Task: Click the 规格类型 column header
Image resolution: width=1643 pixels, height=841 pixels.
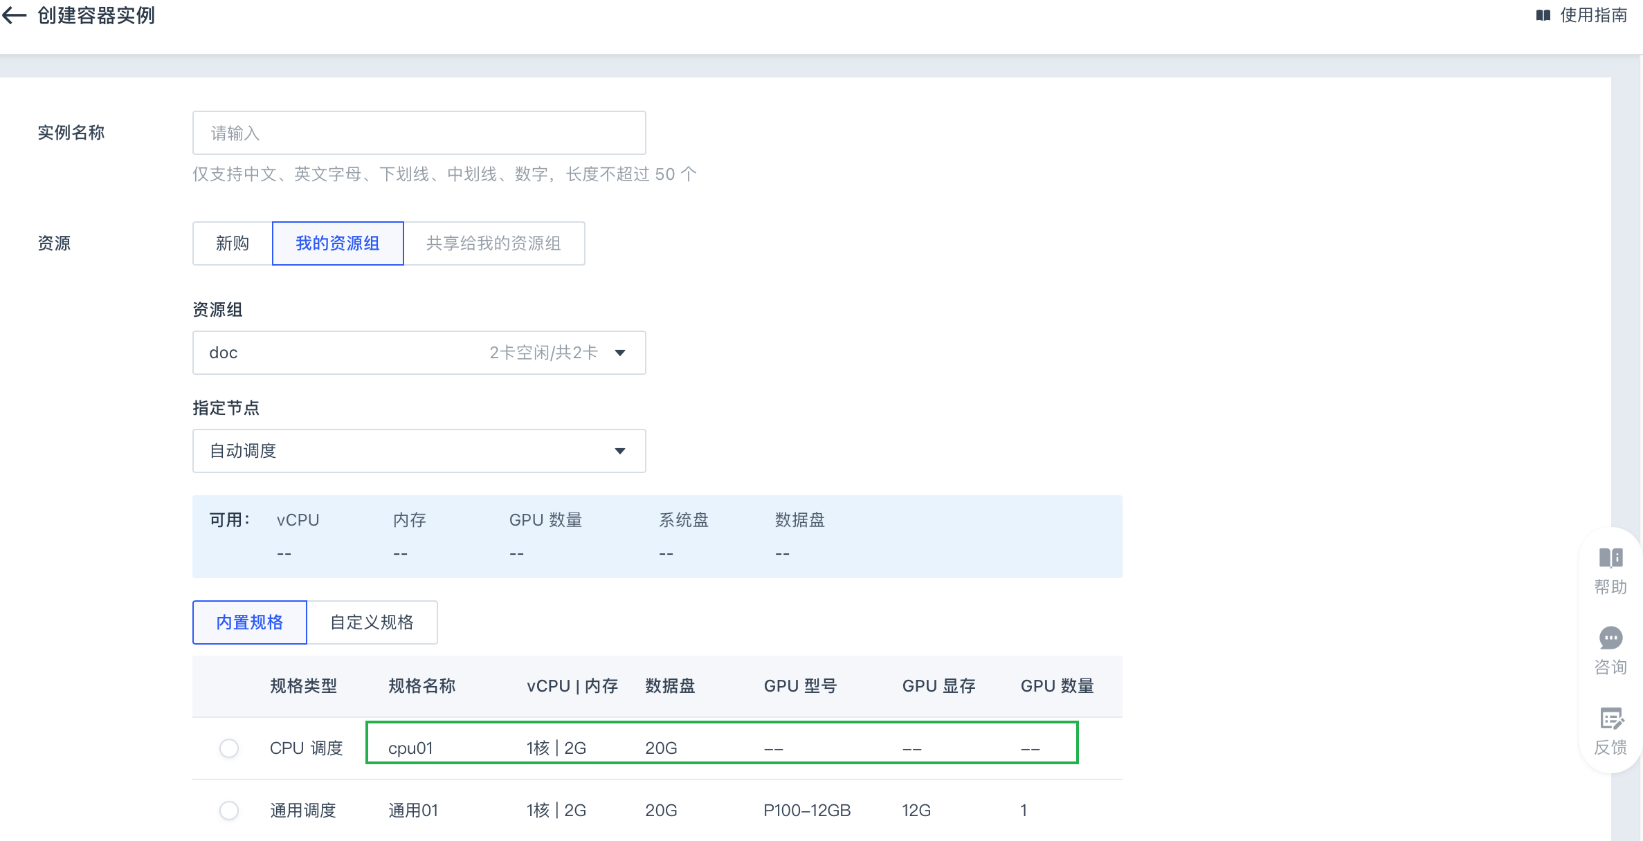Action: click(303, 686)
